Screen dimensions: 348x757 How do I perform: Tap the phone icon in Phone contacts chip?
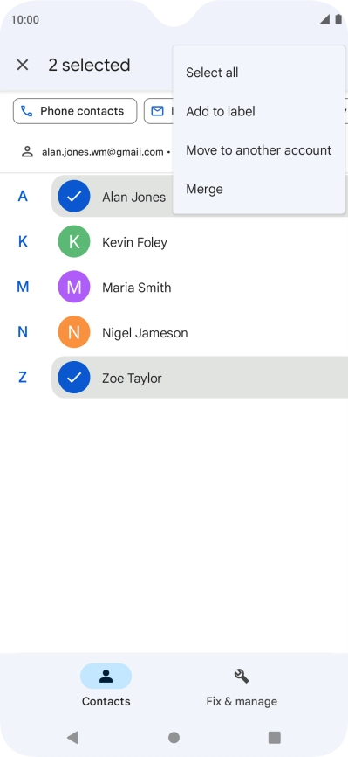click(x=26, y=111)
